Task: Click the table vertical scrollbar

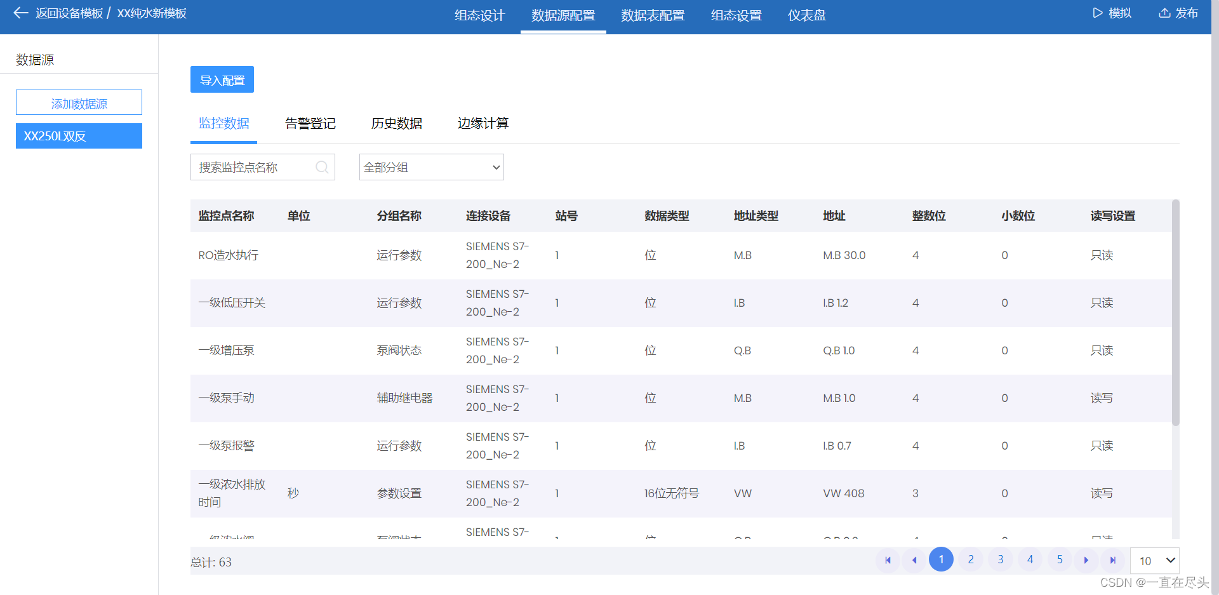Action: pos(1175,312)
